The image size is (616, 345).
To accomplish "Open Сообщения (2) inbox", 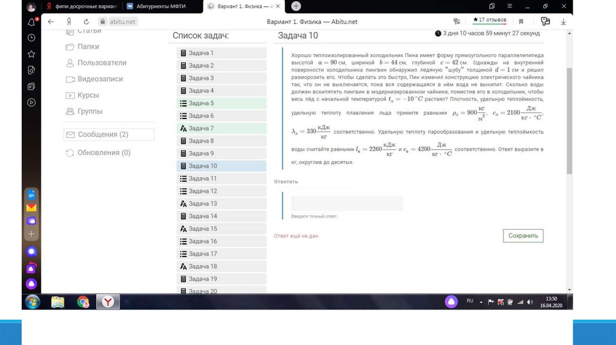I will pos(109,135).
